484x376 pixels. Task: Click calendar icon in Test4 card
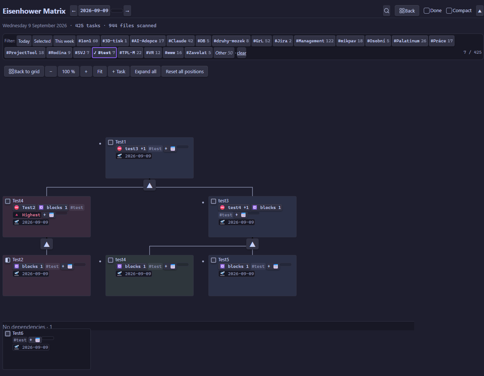pyautogui.click(x=51, y=215)
